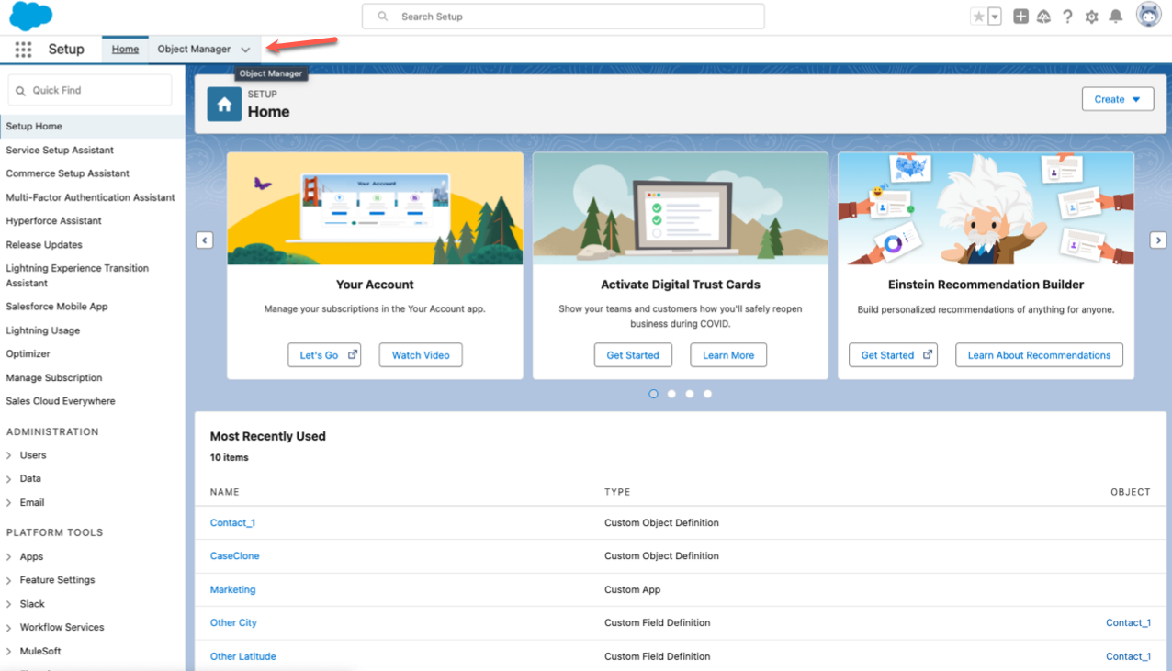The height and width of the screenshot is (671, 1172).
Task: Switch to the Object Manager tab
Action: pos(194,50)
